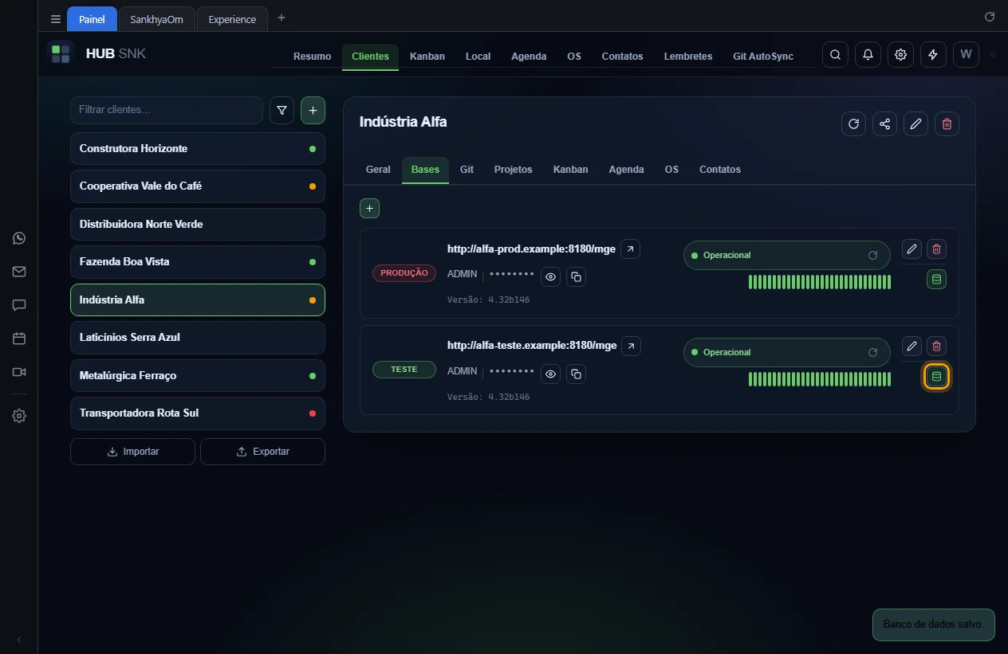Open the alfa-prod URL in external link
The width and height of the screenshot is (1008, 654).
pyautogui.click(x=631, y=249)
